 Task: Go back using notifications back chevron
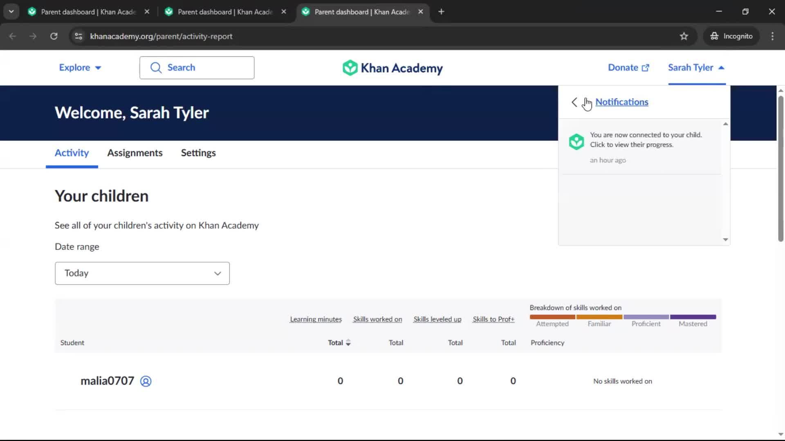point(574,102)
